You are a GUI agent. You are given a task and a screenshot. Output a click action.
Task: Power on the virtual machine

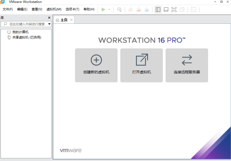(x=103, y=10)
